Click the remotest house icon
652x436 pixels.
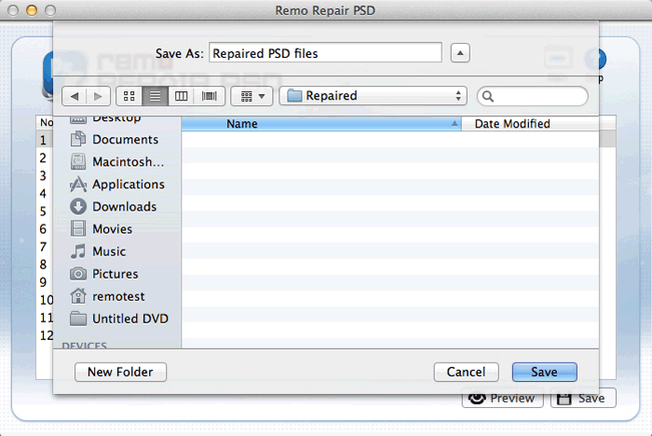pos(78,296)
